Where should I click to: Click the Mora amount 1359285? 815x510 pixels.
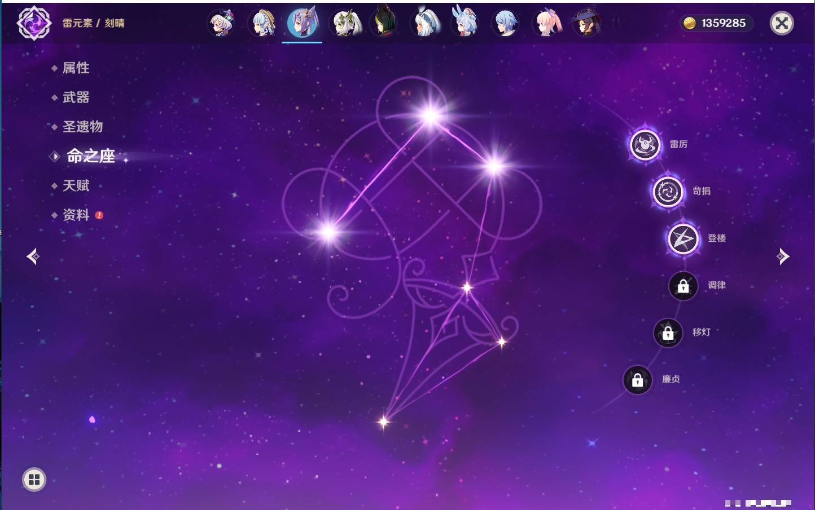pos(724,23)
